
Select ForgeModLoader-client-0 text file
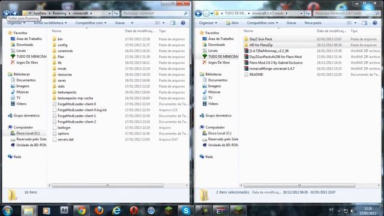[77, 104]
